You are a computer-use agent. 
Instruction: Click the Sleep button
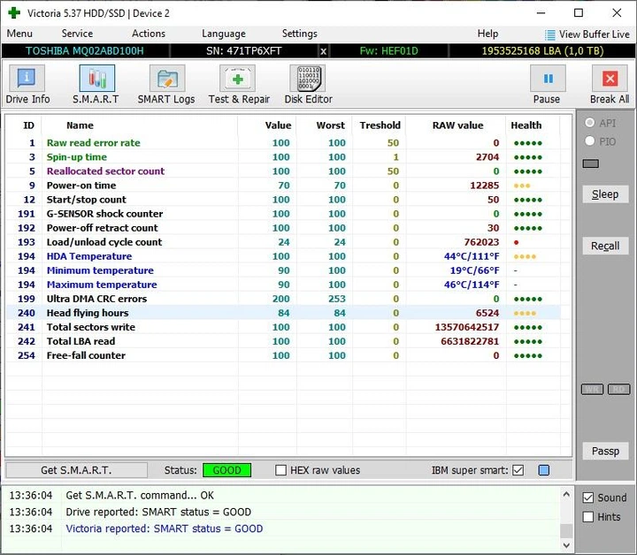click(605, 194)
